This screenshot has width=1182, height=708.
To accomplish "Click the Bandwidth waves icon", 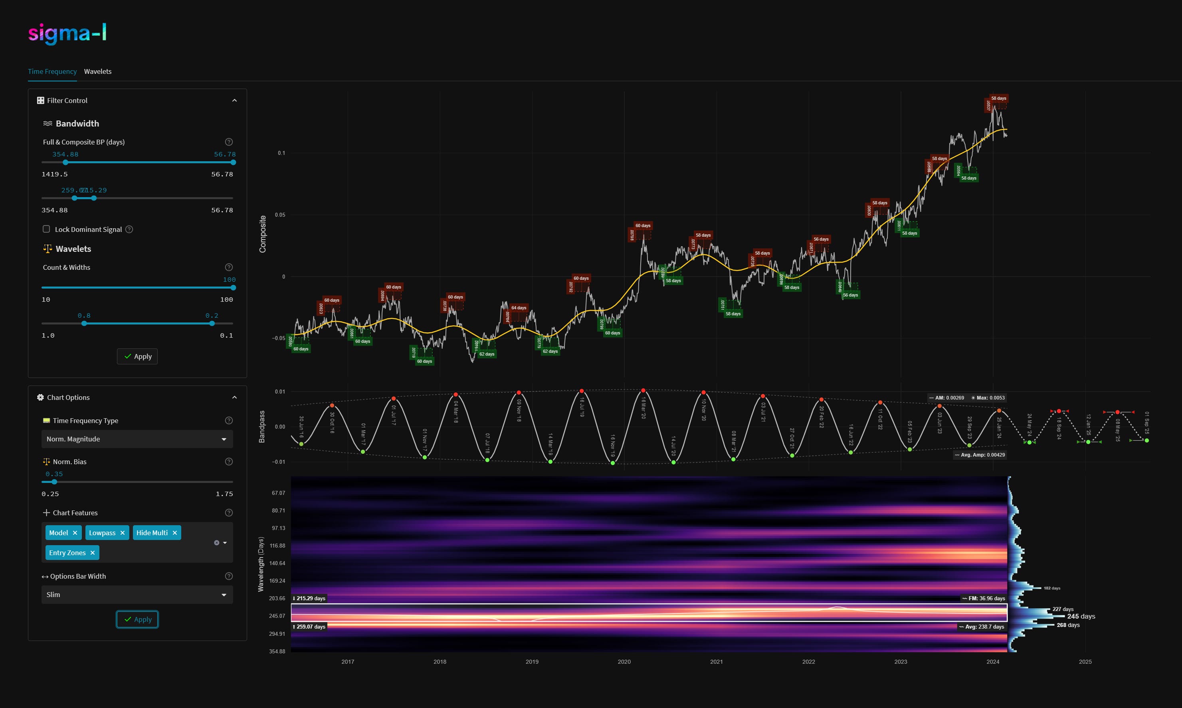I will point(48,124).
